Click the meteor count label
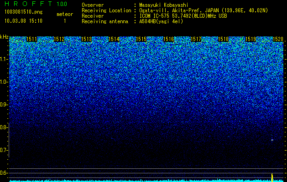The height and width of the screenshot is (182, 287). point(65,14)
